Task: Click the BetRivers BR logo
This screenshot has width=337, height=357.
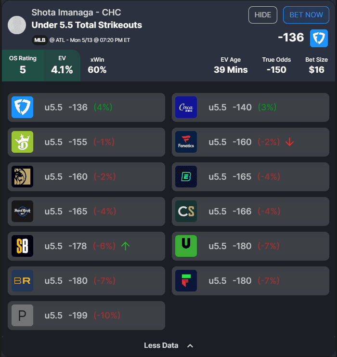Action: click(22, 281)
